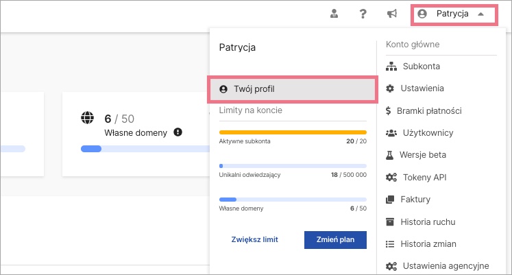Click the dollar icon for Bramki płatności
512x275 pixels.
pos(388,110)
